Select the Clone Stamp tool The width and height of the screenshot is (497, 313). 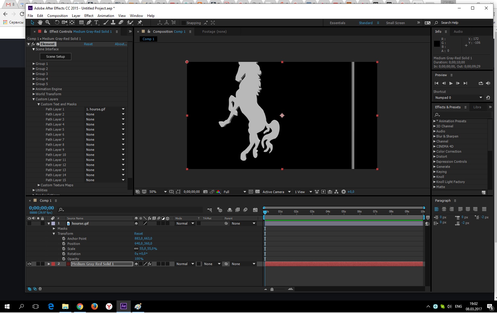[x=113, y=23]
